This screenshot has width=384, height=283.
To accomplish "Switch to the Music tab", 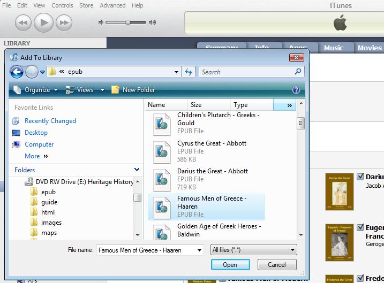I will coord(334,48).
